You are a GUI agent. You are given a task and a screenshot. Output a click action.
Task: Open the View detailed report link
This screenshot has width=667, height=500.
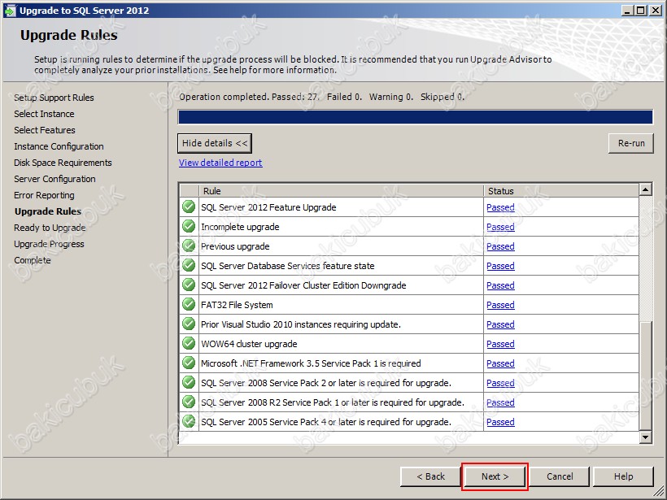click(220, 163)
